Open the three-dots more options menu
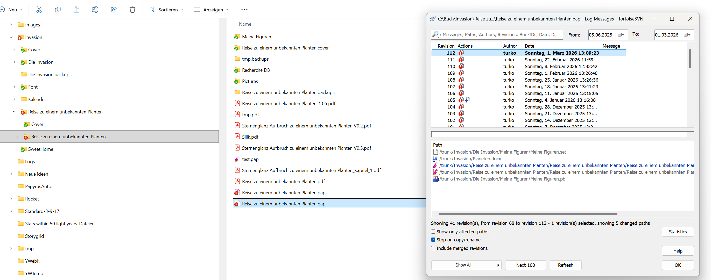The height and width of the screenshot is (280, 711). tap(244, 10)
